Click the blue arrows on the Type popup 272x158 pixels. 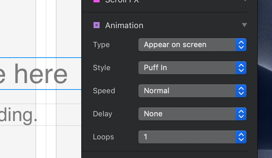click(241, 45)
